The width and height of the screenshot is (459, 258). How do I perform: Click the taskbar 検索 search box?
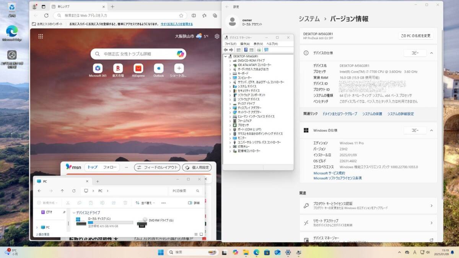tap(192, 252)
